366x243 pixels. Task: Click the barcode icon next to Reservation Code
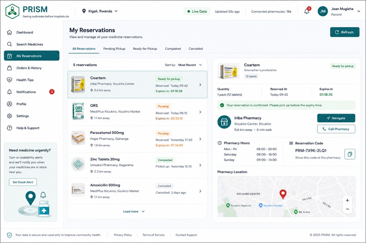click(x=291, y=143)
